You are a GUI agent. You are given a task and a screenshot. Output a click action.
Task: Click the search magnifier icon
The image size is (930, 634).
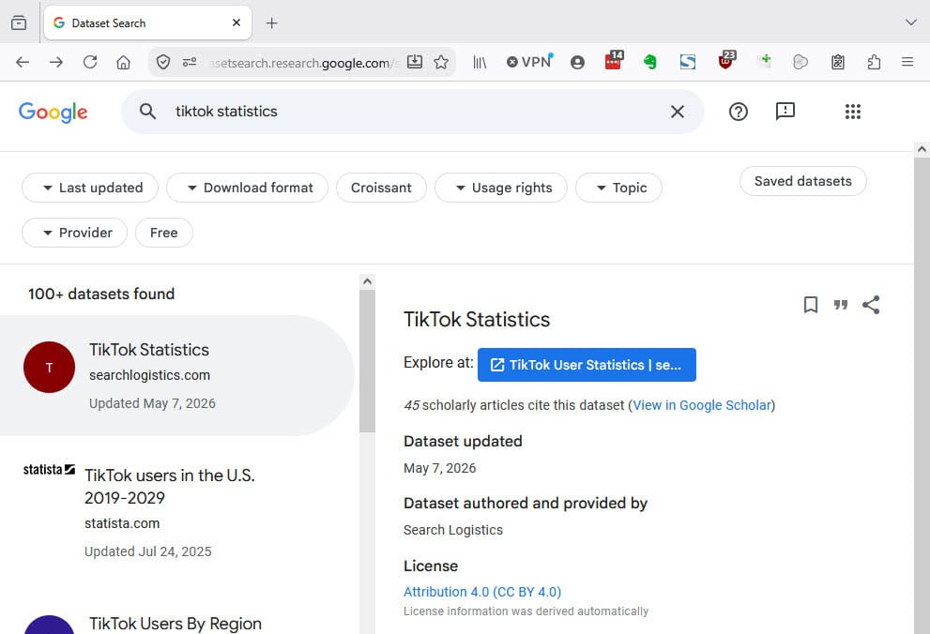click(147, 112)
